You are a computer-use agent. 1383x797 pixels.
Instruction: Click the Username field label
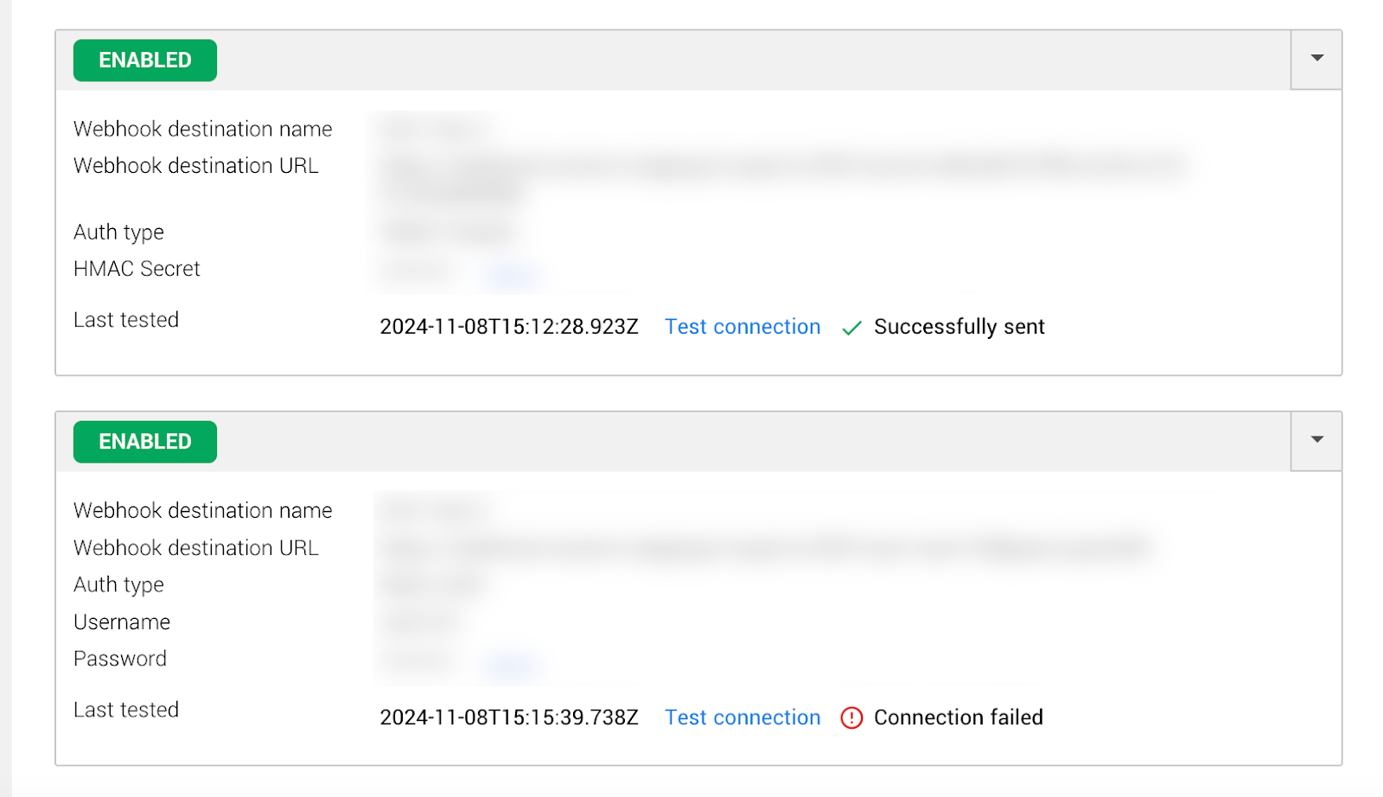click(x=122, y=622)
